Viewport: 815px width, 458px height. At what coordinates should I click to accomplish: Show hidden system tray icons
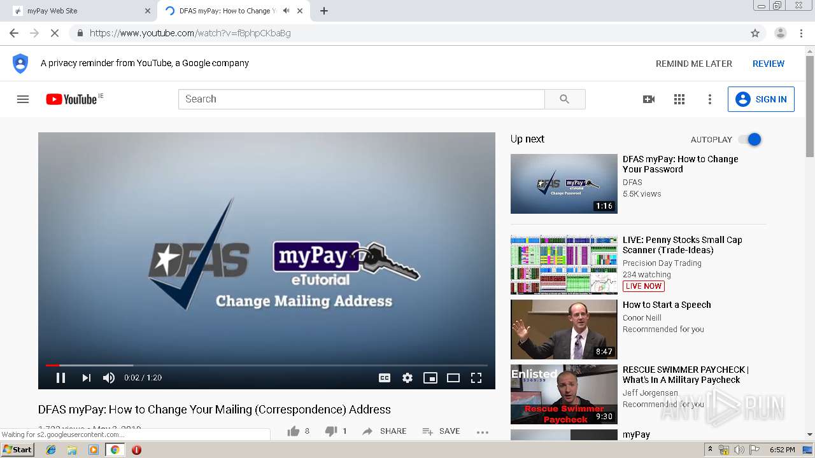(710, 450)
